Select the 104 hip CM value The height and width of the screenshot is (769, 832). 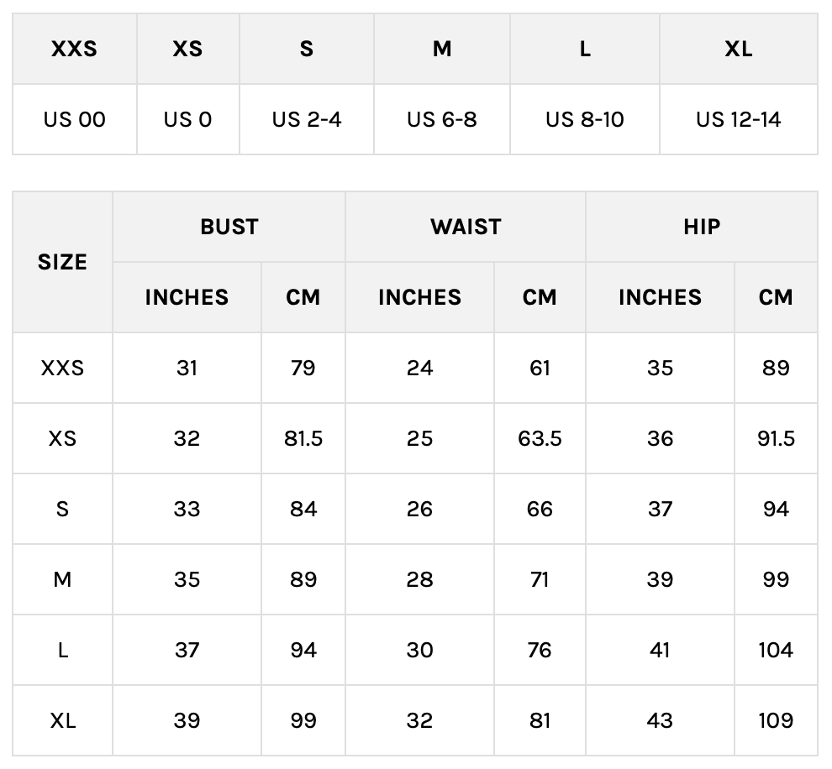pyautogui.click(x=775, y=650)
